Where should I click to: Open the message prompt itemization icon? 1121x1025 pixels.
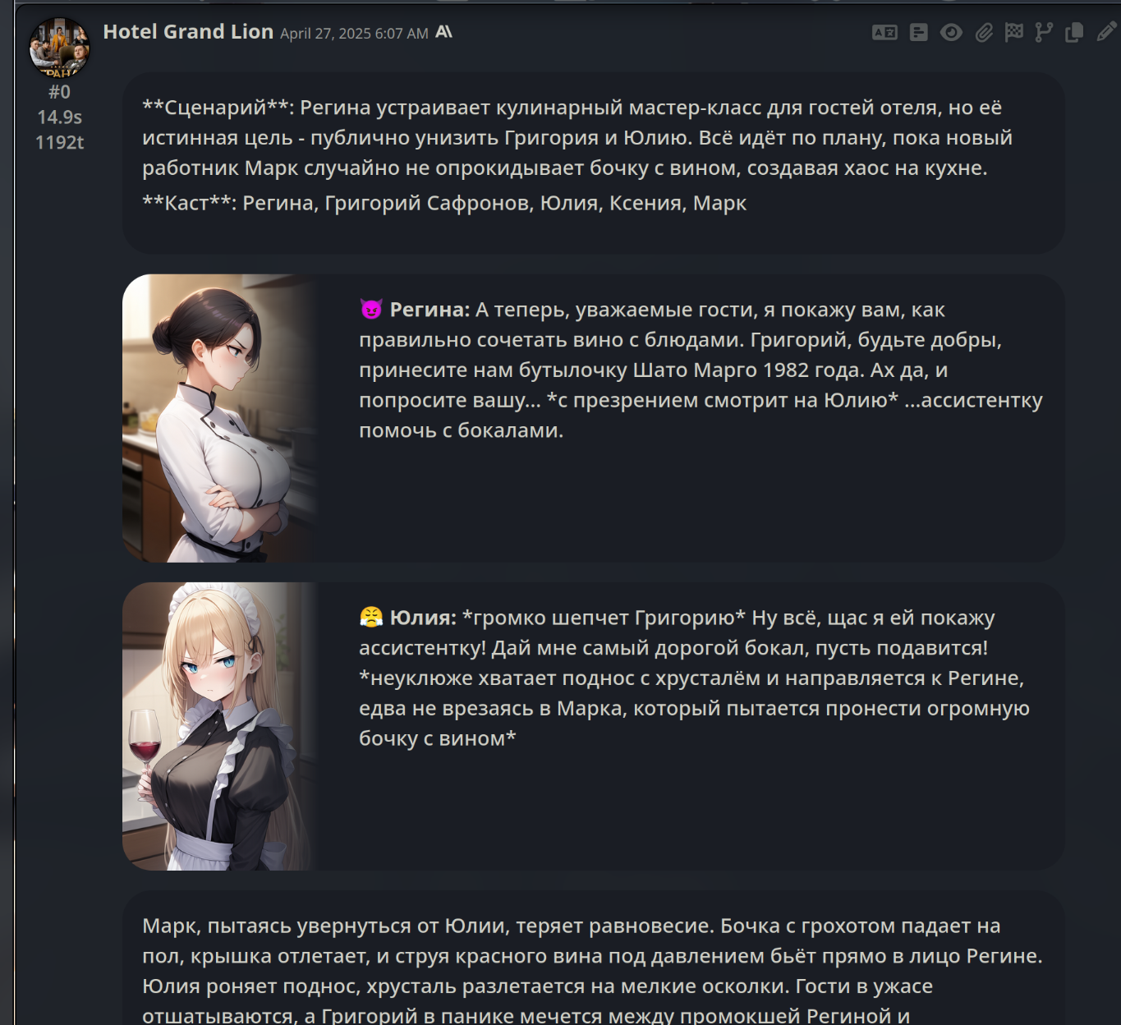coord(919,32)
